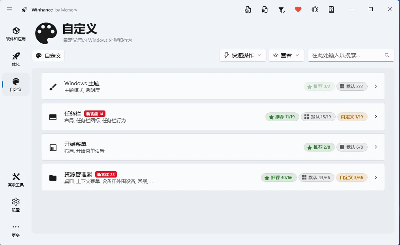The width and height of the screenshot is (400, 245).
Task: Click 默认 6/8 badge on 开始菜单
Action: click(x=352, y=147)
